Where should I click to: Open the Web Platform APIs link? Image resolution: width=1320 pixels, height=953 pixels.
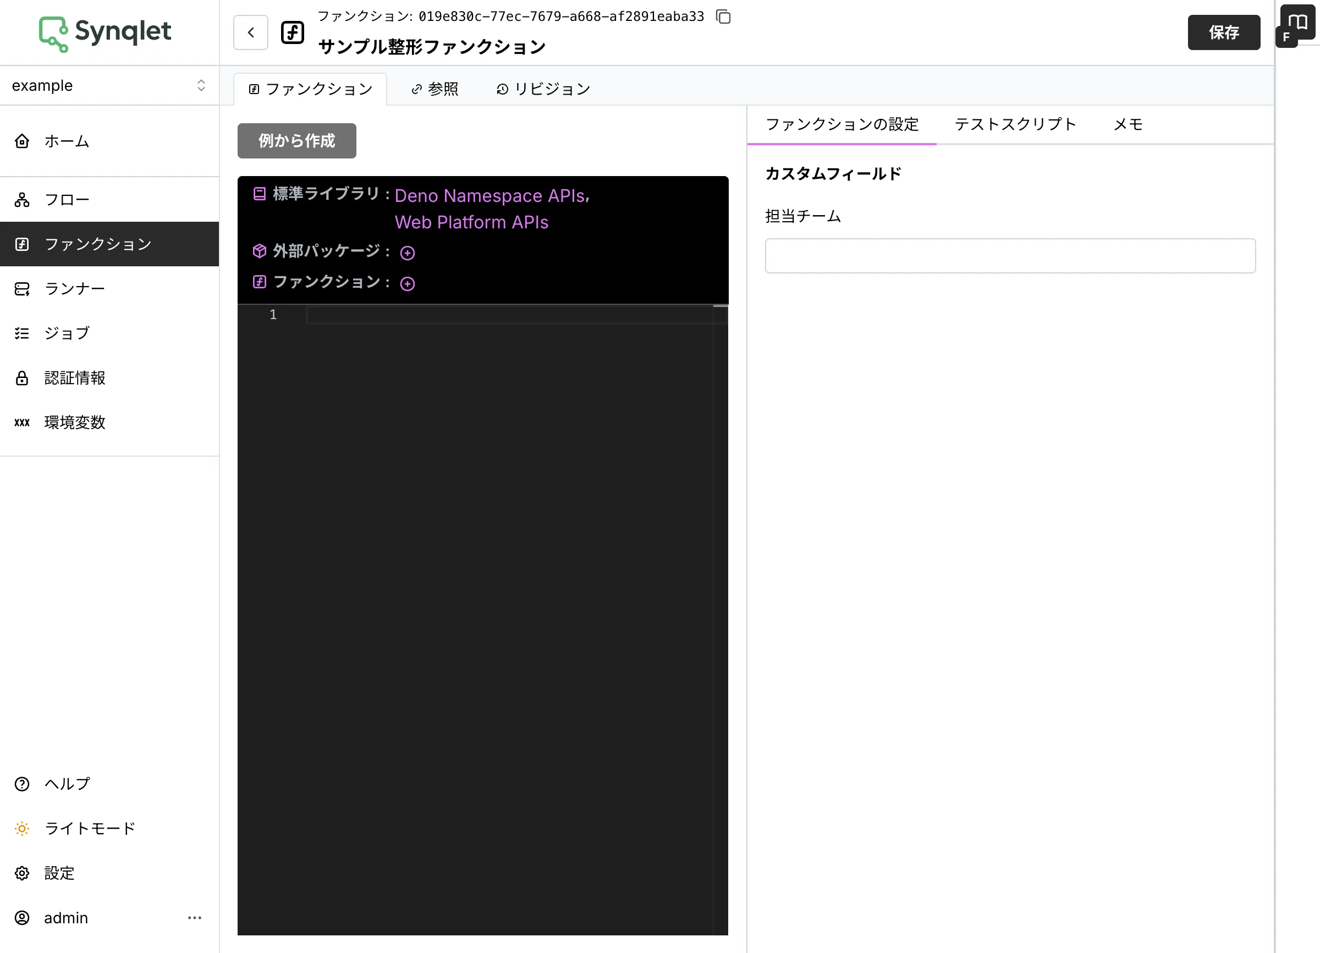(471, 222)
